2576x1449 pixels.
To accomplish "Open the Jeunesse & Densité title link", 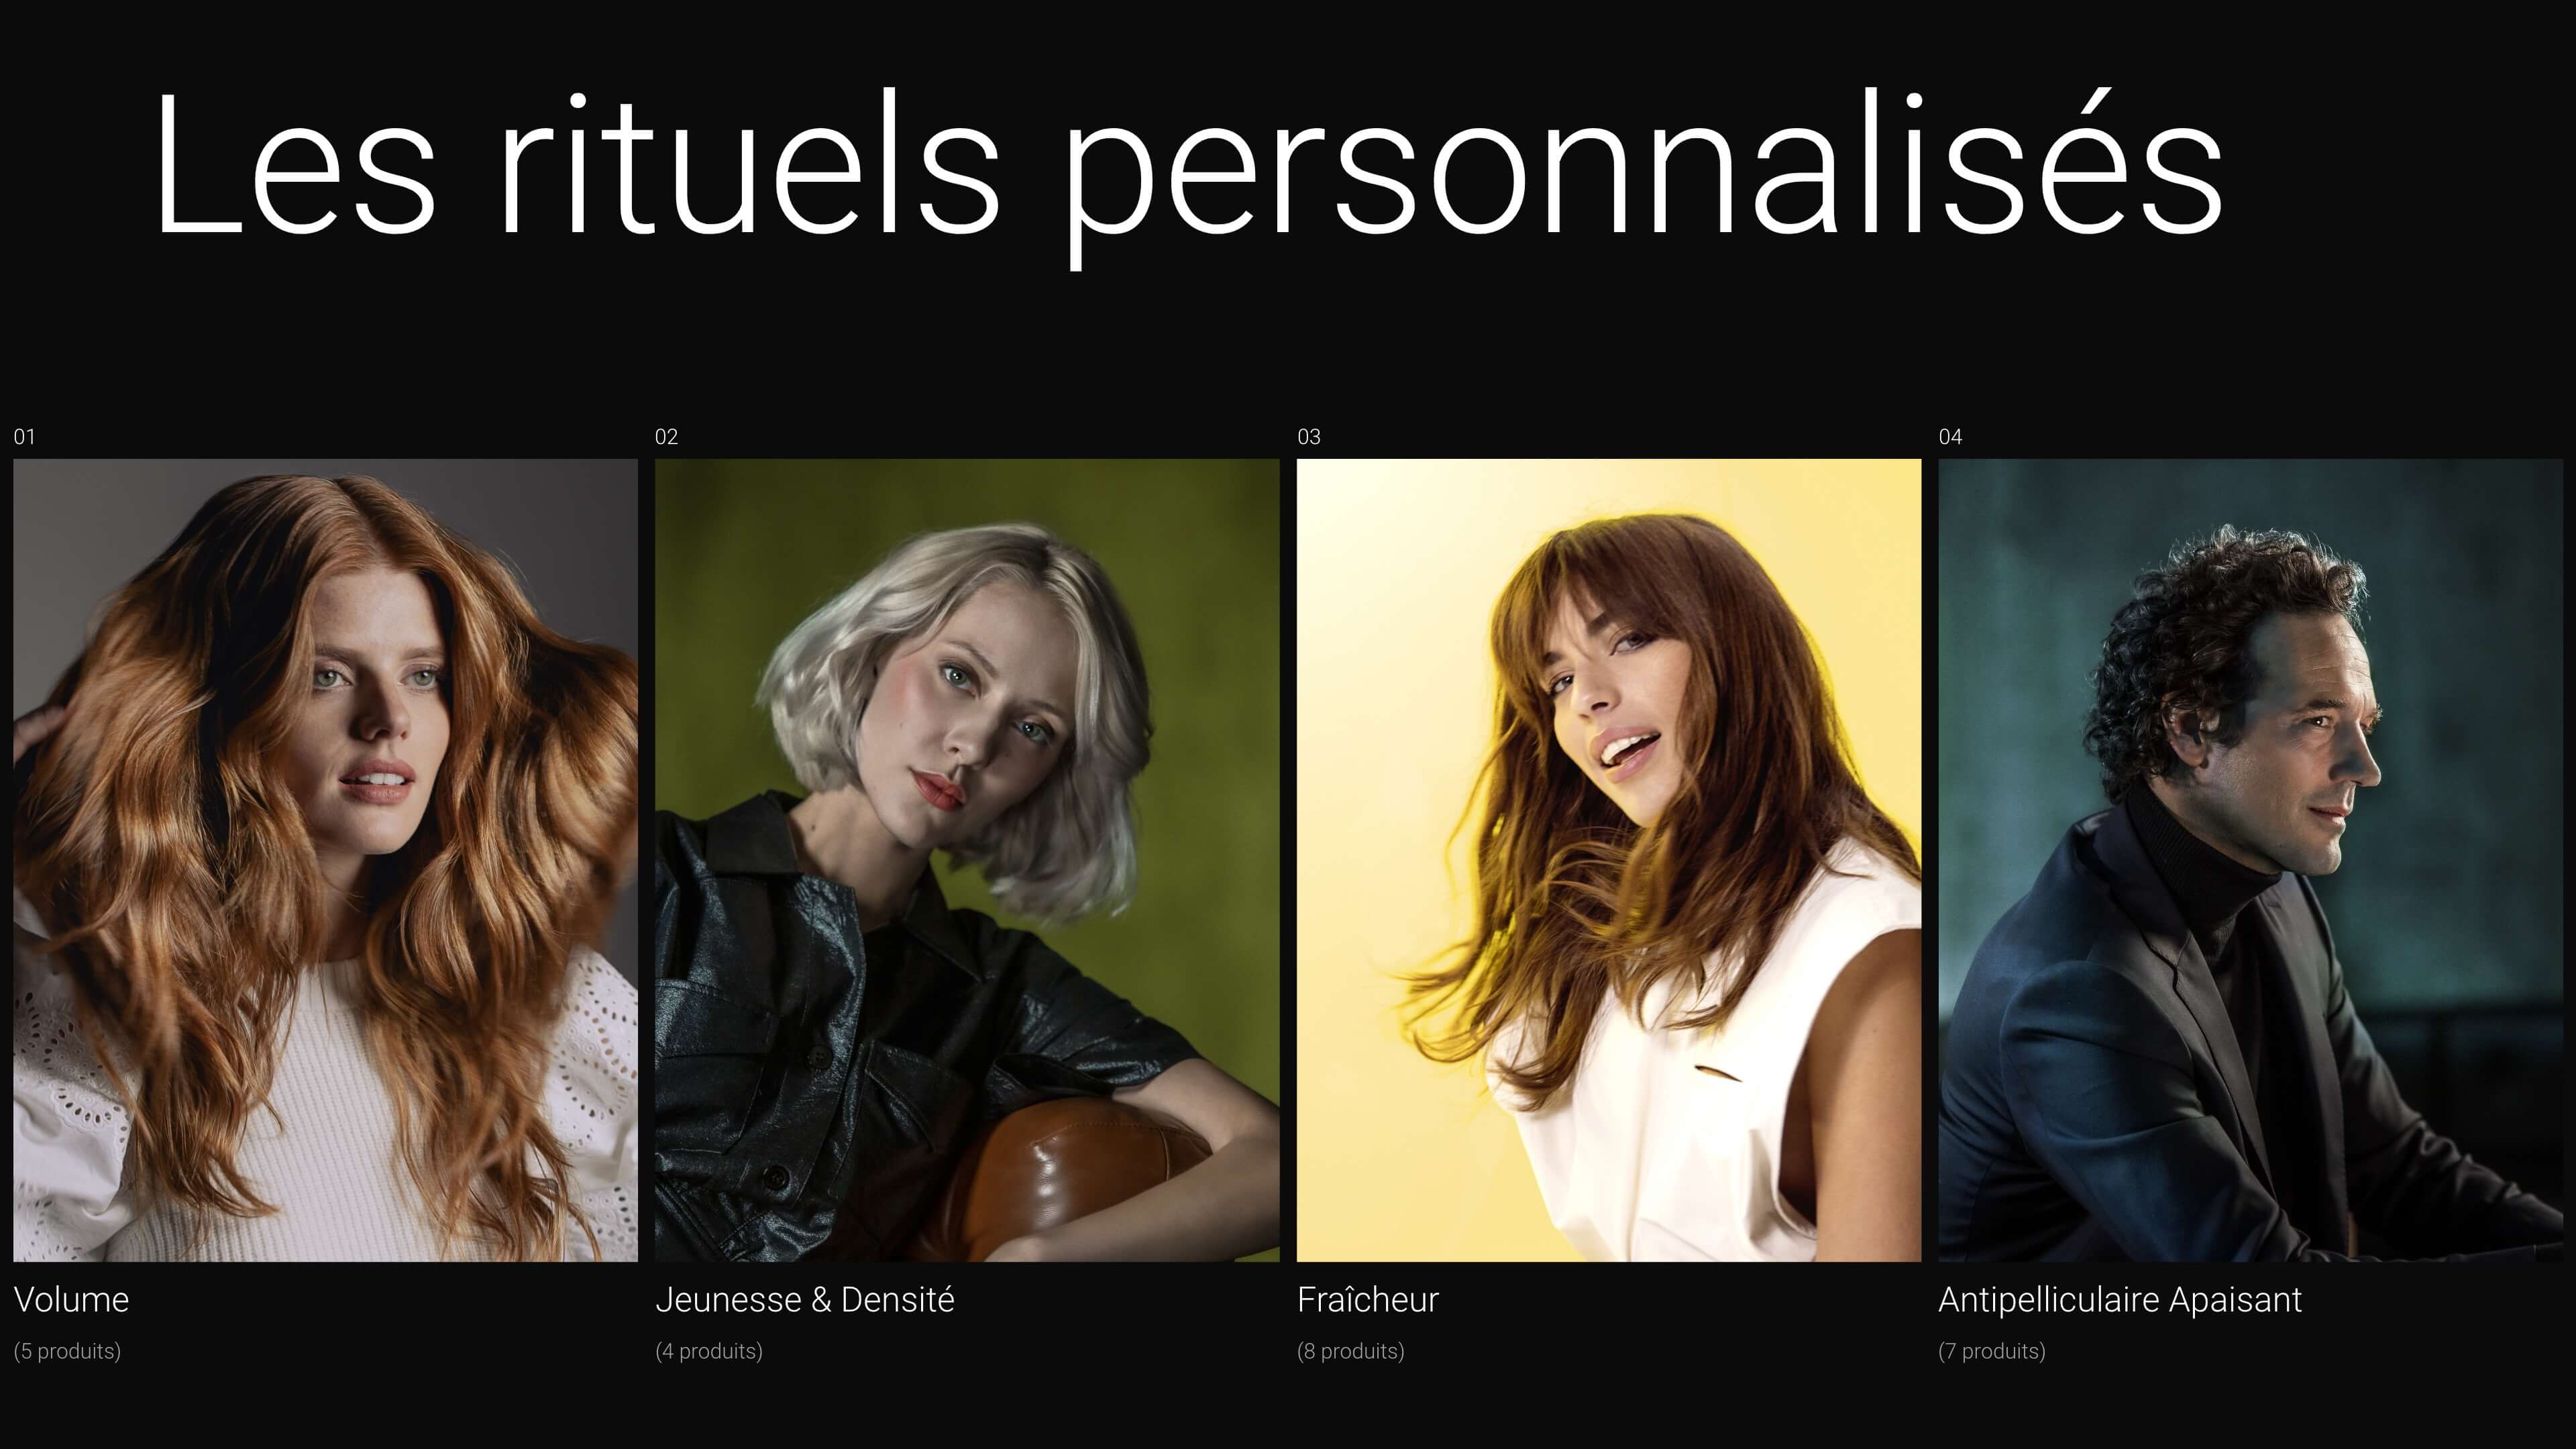I will [x=805, y=1300].
